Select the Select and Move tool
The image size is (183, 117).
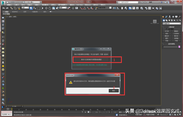click(x=46, y=8)
